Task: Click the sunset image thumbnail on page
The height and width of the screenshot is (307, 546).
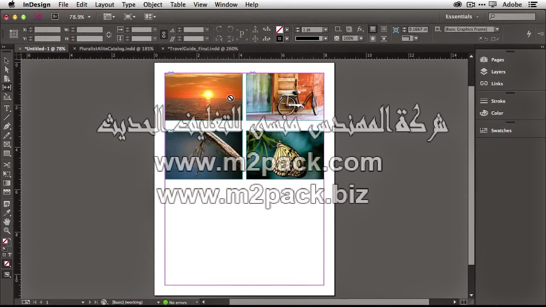Action: tap(203, 97)
